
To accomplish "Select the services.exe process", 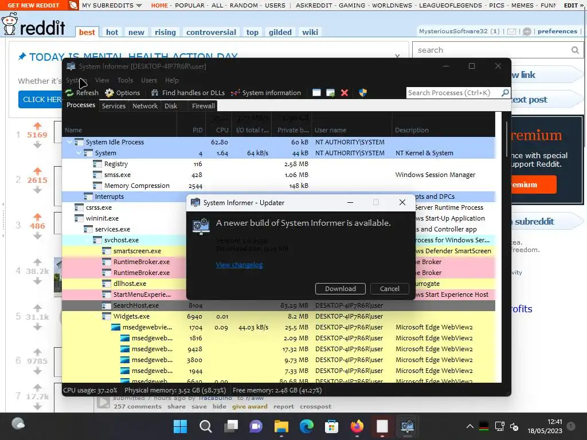I will coord(124,229).
